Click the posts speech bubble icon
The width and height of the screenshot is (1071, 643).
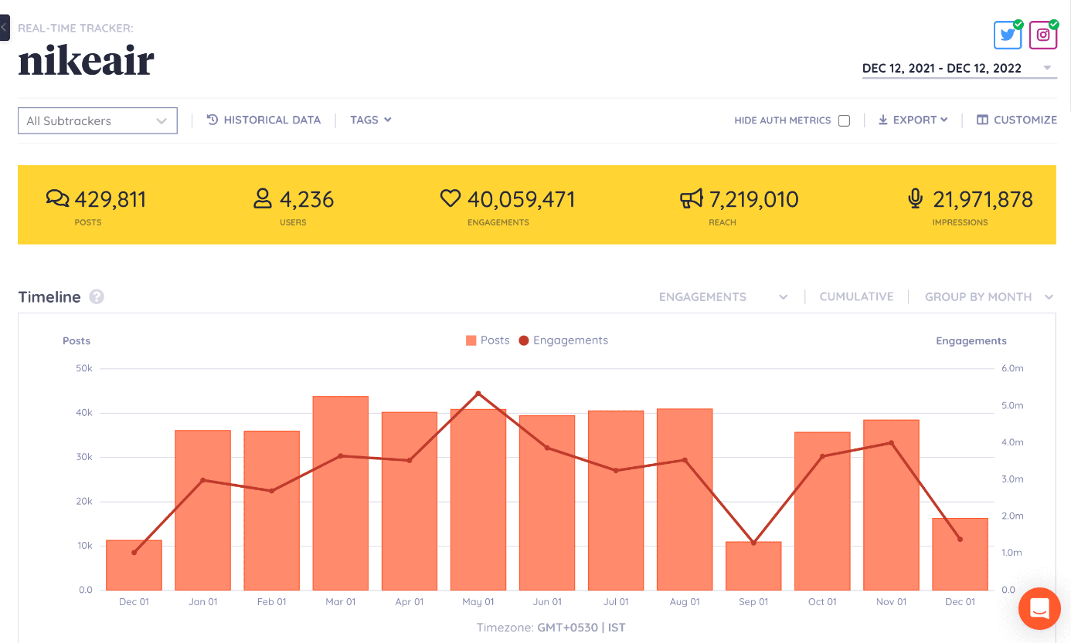57,199
